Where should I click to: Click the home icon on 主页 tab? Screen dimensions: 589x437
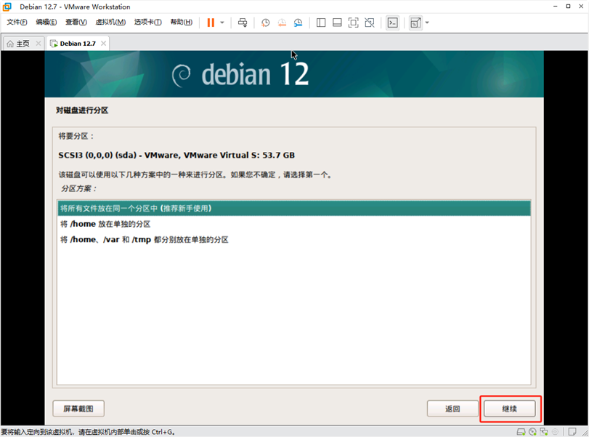pos(10,44)
